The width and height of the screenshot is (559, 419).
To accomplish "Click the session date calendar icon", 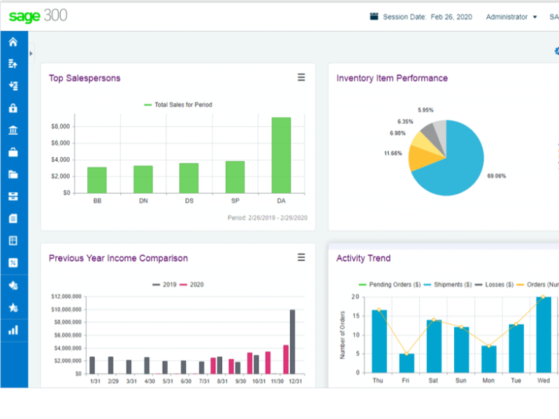I will pos(374,17).
